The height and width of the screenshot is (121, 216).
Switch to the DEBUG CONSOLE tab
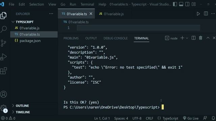(x=115, y=38)
